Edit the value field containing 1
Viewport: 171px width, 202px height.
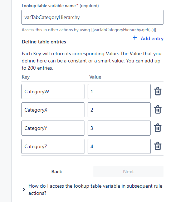[119, 91]
